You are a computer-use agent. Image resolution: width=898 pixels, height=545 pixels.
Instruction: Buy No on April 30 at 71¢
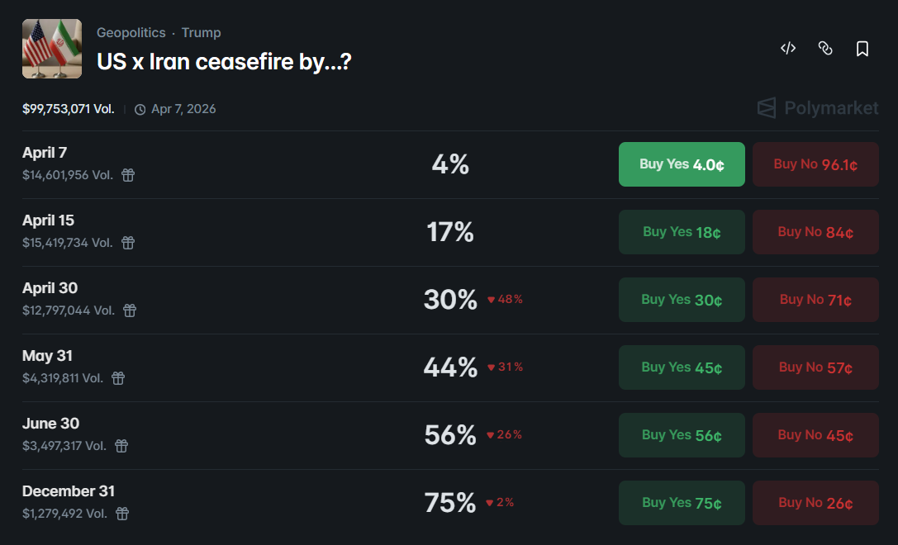tap(815, 300)
